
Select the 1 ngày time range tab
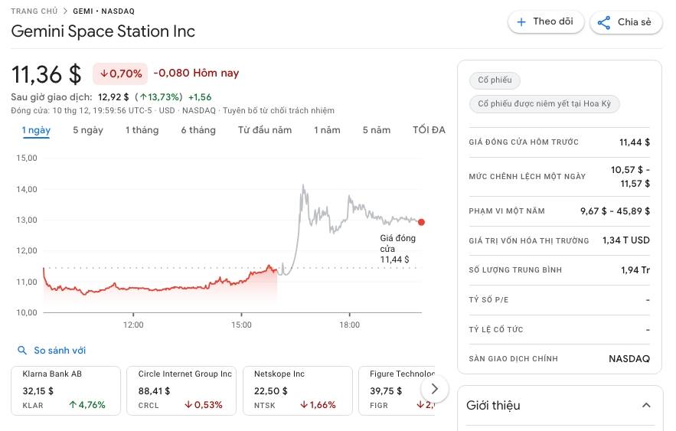36,130
